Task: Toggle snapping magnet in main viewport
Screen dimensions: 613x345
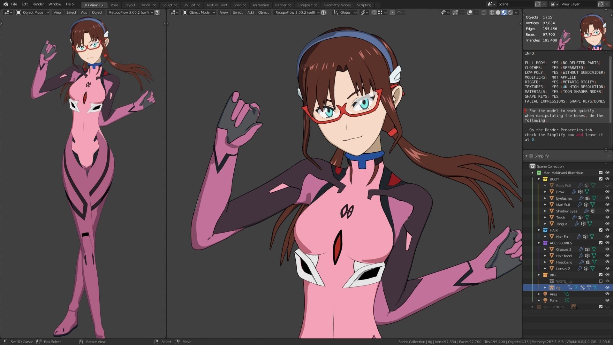Action: click(x=374, y=12)
